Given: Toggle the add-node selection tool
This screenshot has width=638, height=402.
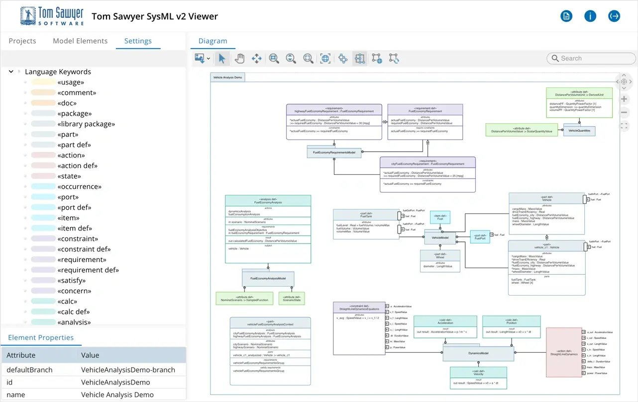Looking at the screenshot, I should click(377, 58).
